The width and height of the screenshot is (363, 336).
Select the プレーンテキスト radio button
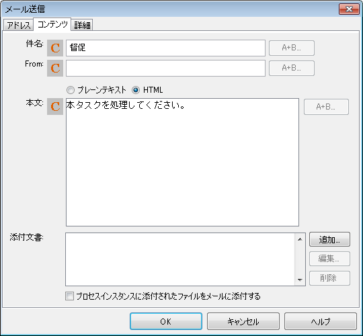[71, 90]
